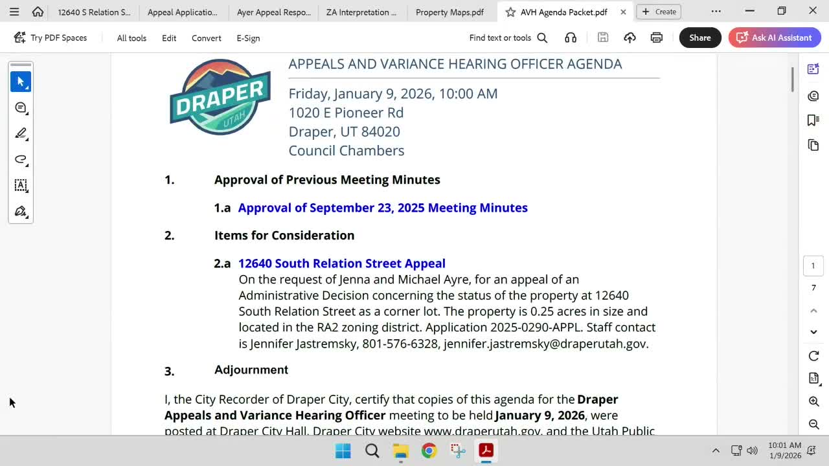
Task: Zoom in on the document
Action: pyautogui.click(x=814, y=401)
